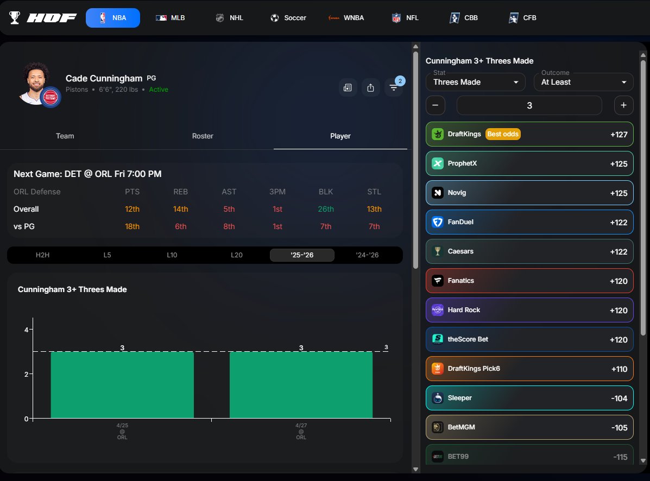The width and height of the screenshot is (650, 481).
Task: Click the odds panel scroll down arrow
Action: tap(643, 460)
